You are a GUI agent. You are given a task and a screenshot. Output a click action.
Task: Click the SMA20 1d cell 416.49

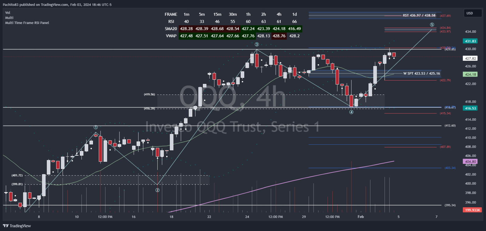(x=294, y=29)
